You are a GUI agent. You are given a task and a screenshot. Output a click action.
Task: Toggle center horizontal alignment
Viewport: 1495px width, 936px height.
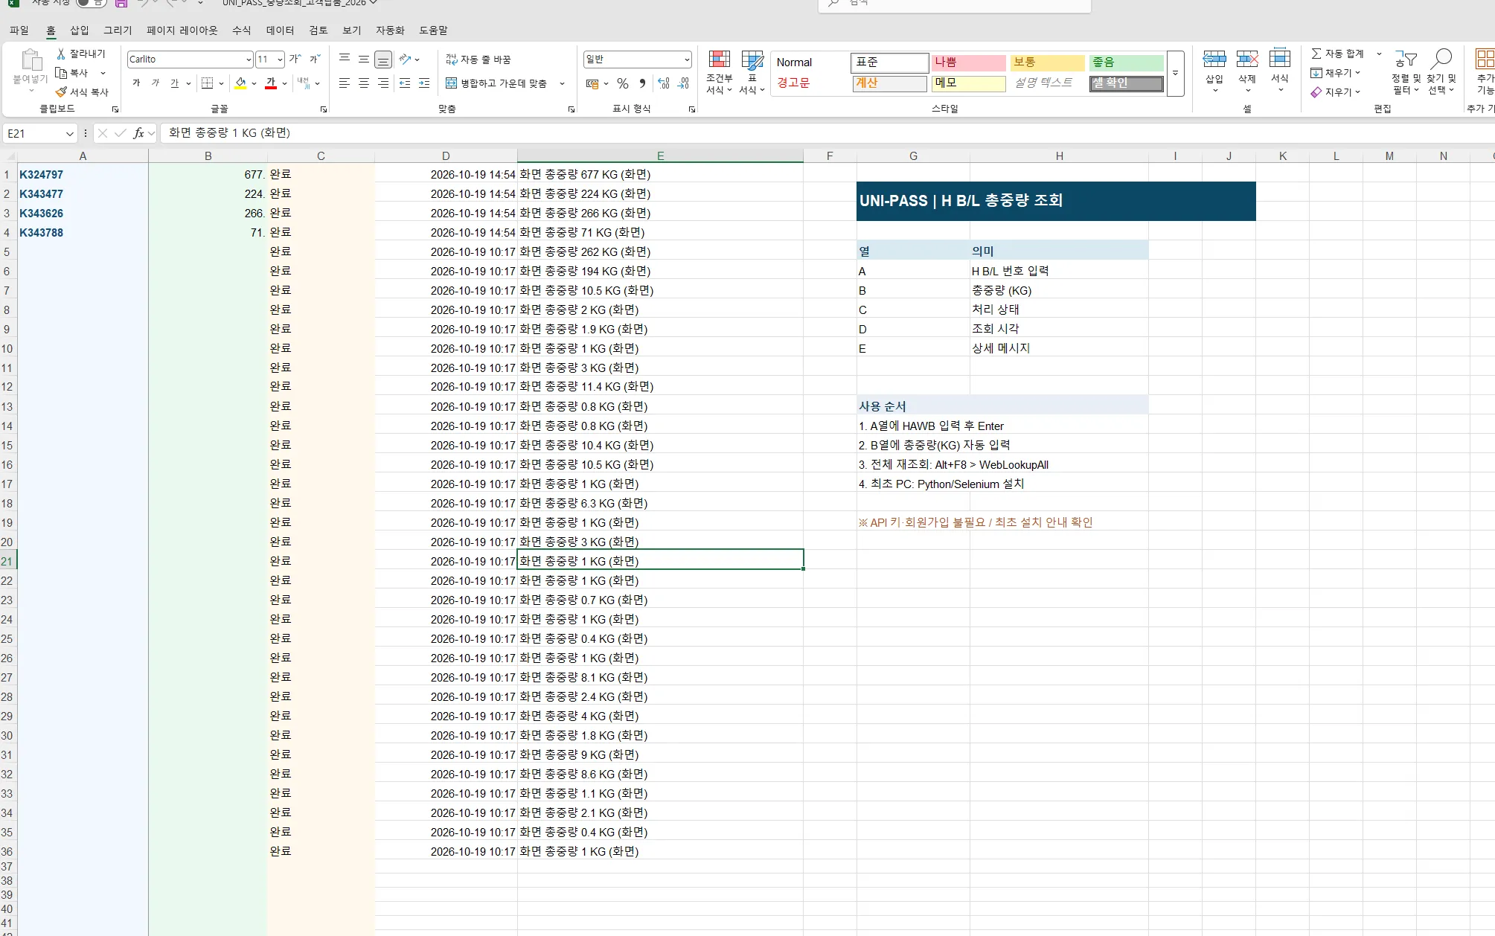click(364, 83)
